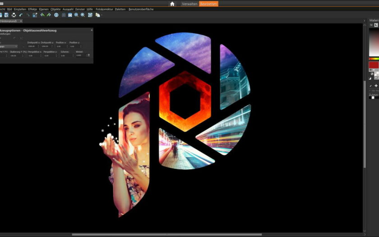Switch to the Bearbeiten tab
Viewport: 379px width, 237px height.
(208, 4)
